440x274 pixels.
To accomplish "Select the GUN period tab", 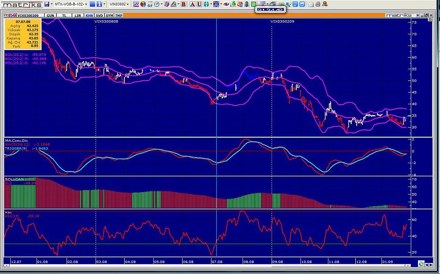I will click(51, 15).
